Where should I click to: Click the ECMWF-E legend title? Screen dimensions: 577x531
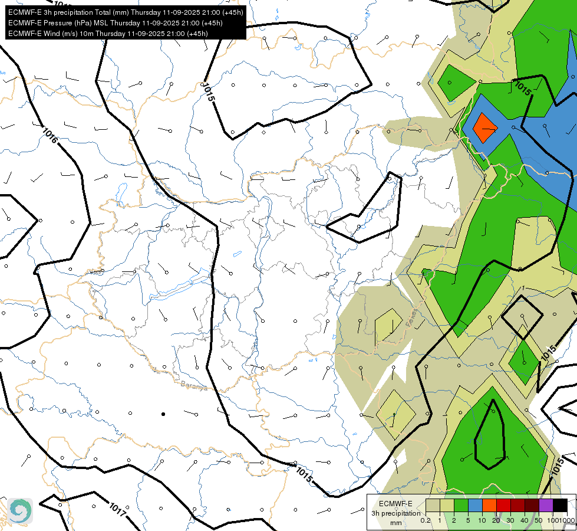395,504
